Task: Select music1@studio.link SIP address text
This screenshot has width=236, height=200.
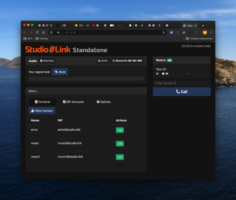Action: pos(70,157)
